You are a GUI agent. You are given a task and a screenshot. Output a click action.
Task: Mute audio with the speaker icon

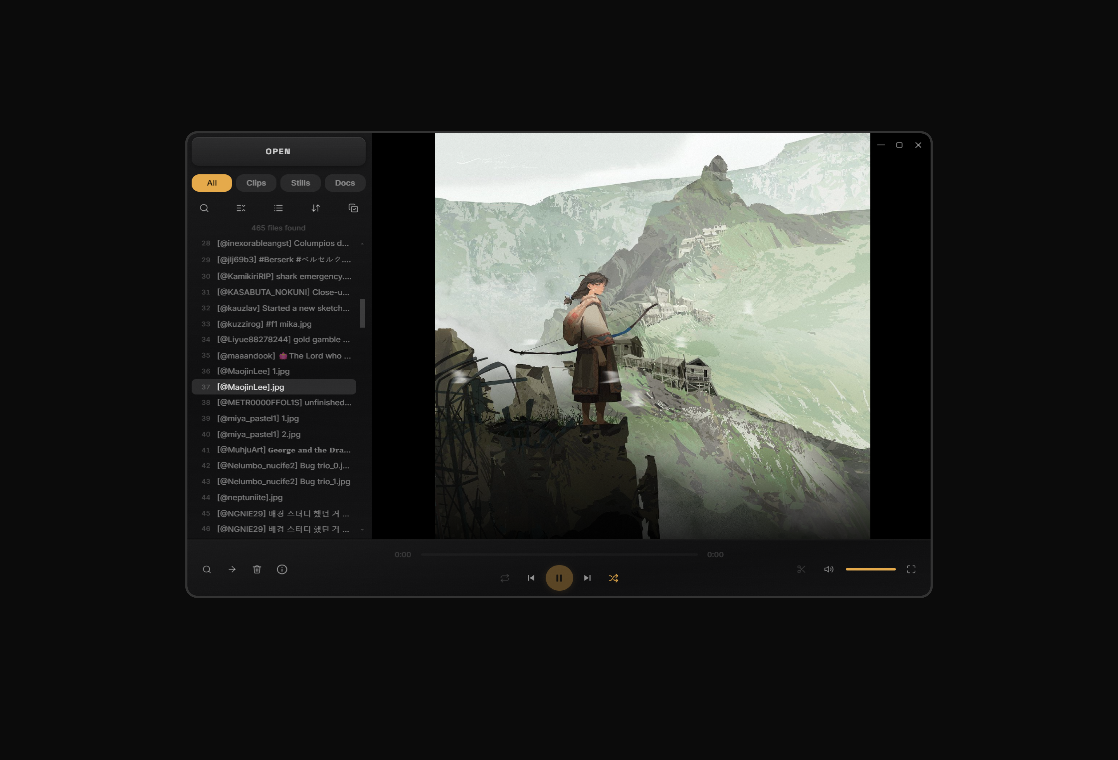(828, 569)
